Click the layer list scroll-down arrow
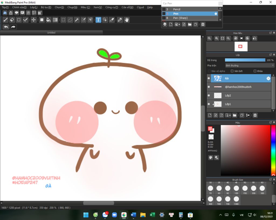The width and height of the screenshot is (276, 220). point(273,111)
